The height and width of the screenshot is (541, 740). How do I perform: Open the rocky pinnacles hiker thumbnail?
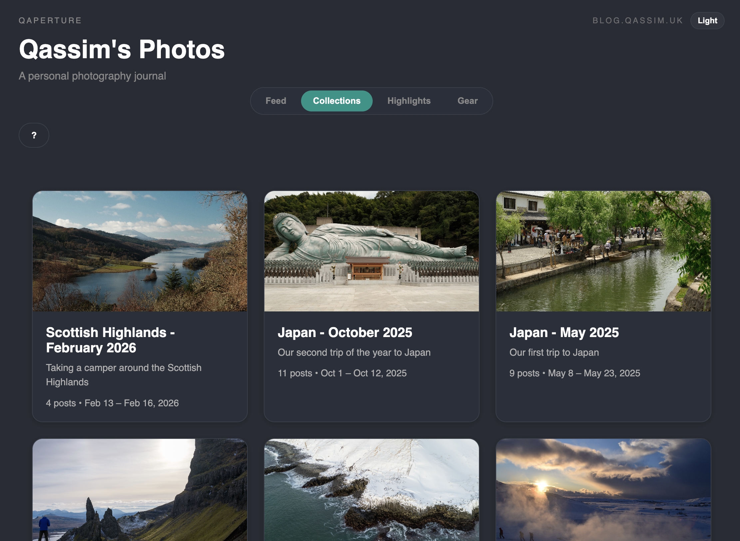click(140, 490)
